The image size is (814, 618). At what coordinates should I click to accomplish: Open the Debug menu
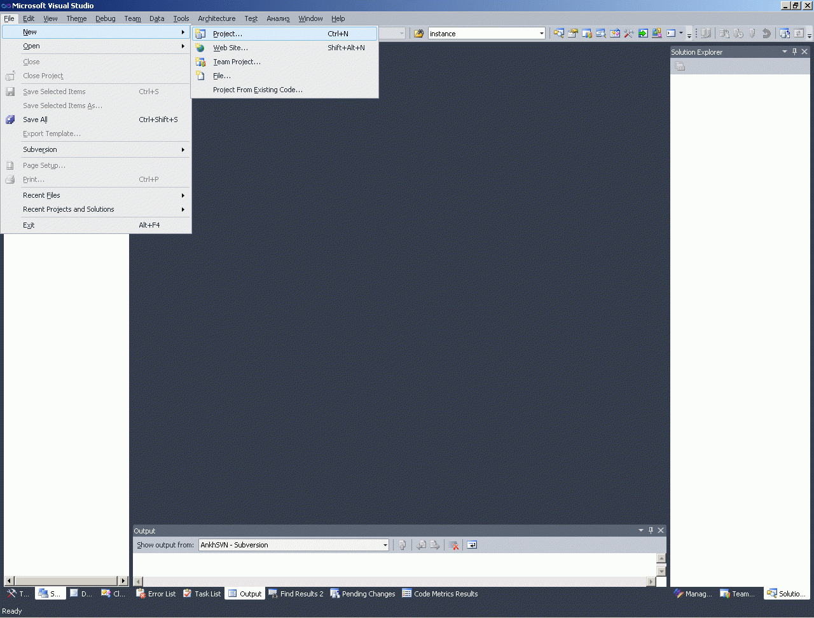[x=106, y=18]
